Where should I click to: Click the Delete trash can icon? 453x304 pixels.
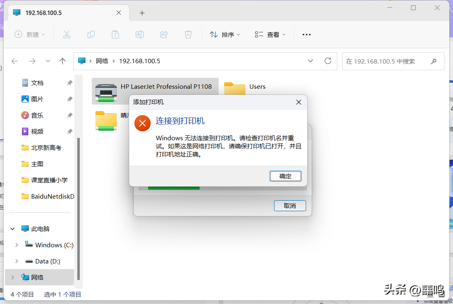click(x=188, y=35)
